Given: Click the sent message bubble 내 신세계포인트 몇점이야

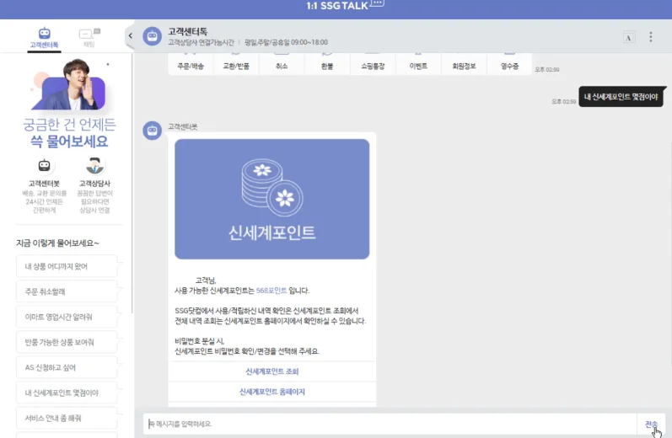Looking at the screenshot, I should 621,97.
